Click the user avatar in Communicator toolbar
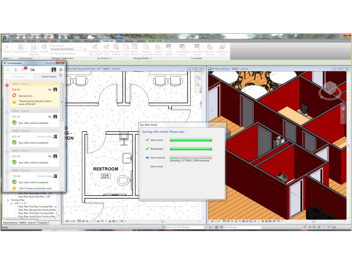The image size is (352, 264). 54,69
